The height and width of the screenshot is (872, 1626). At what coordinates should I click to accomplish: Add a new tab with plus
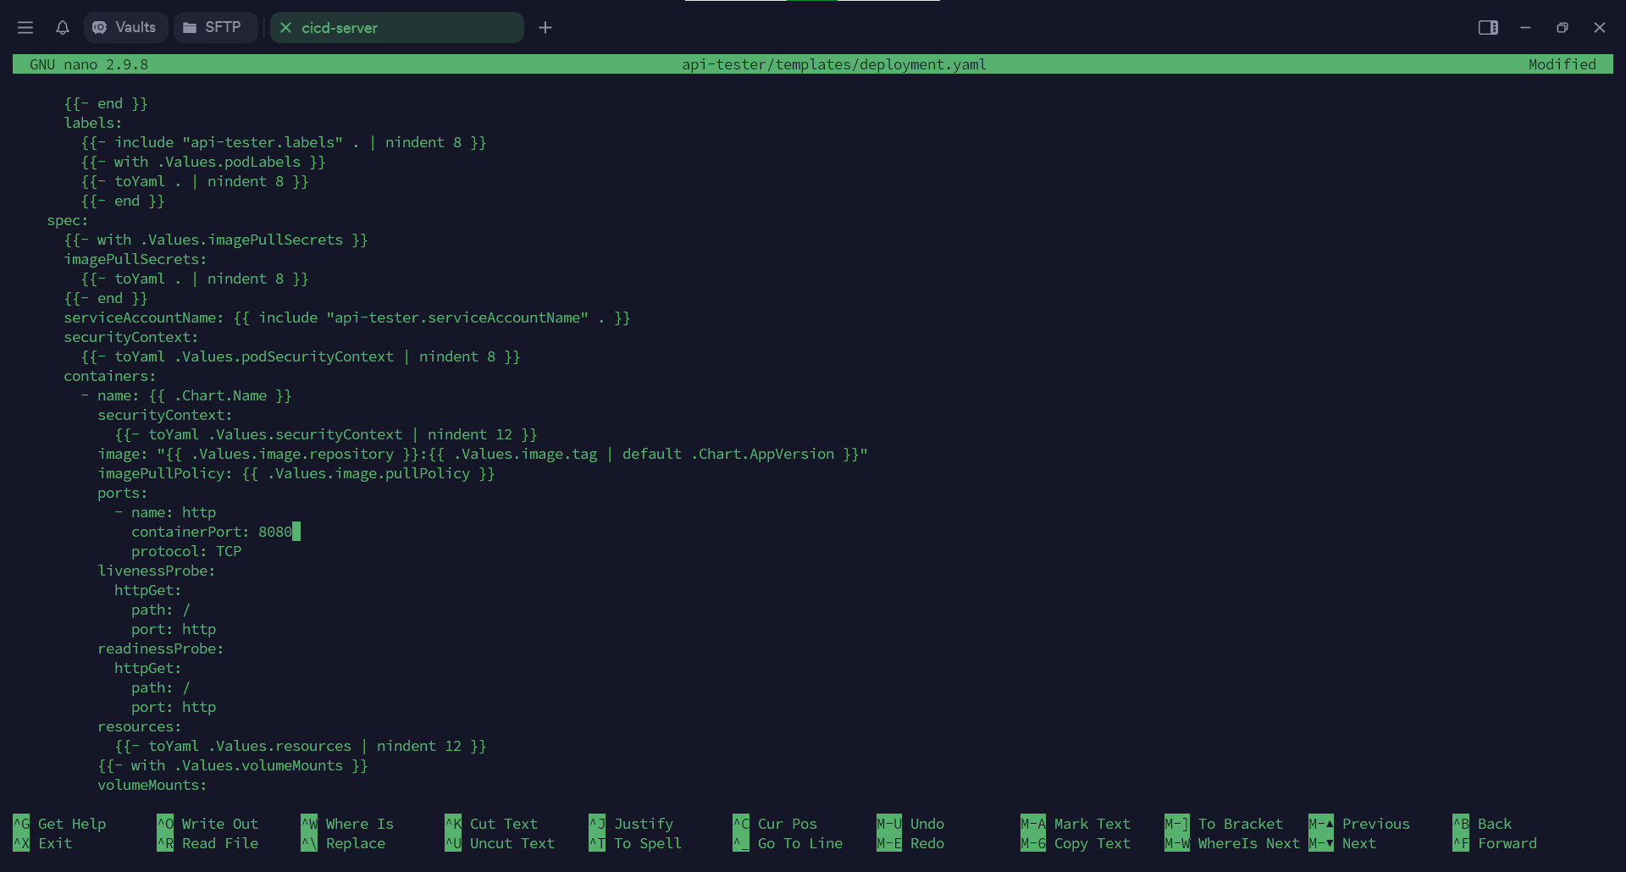[545, 28]
